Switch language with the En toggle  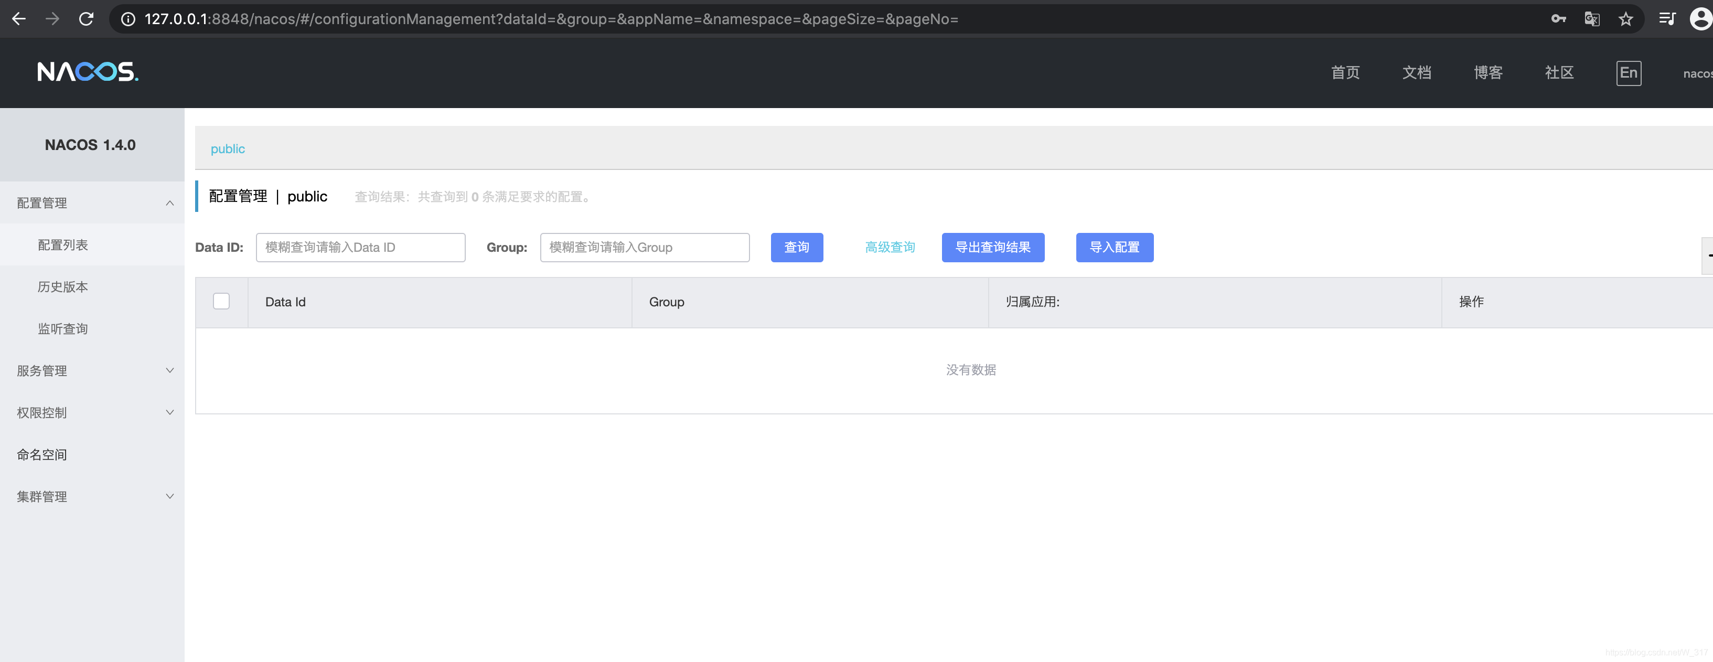(x=1628, y=72)
